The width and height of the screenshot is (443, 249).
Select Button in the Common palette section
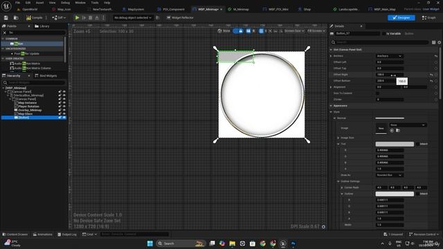[x=33, y=44]
